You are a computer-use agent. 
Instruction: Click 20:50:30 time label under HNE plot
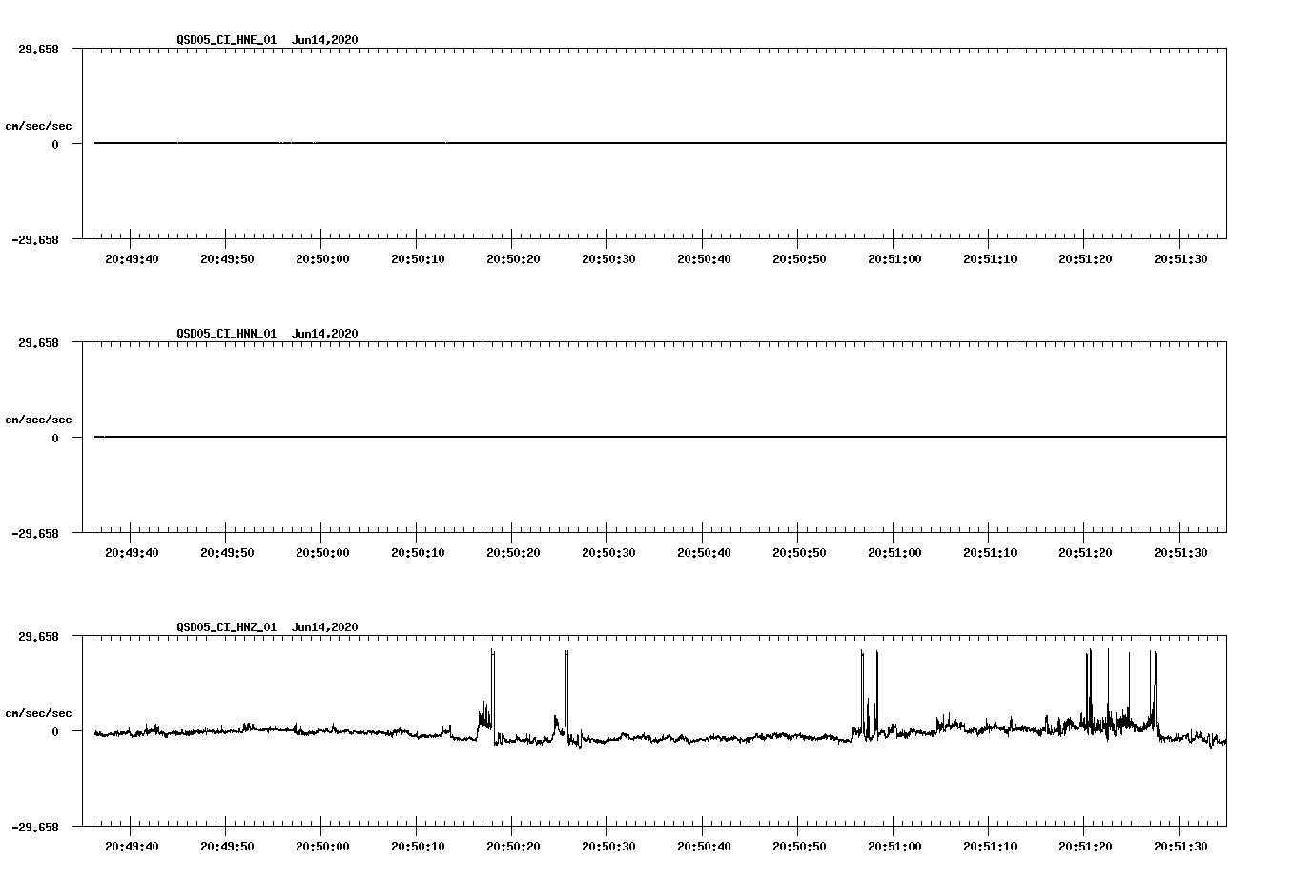[608, 258]
